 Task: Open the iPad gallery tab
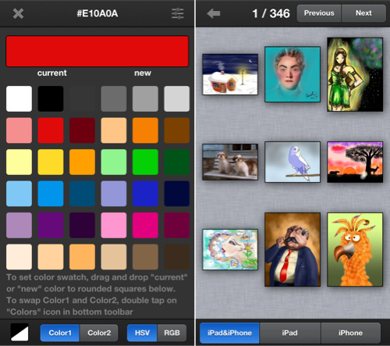[x=290, y=333]
